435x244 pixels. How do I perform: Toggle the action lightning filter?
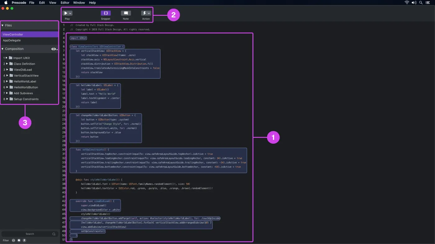click(x=25, y=240)
